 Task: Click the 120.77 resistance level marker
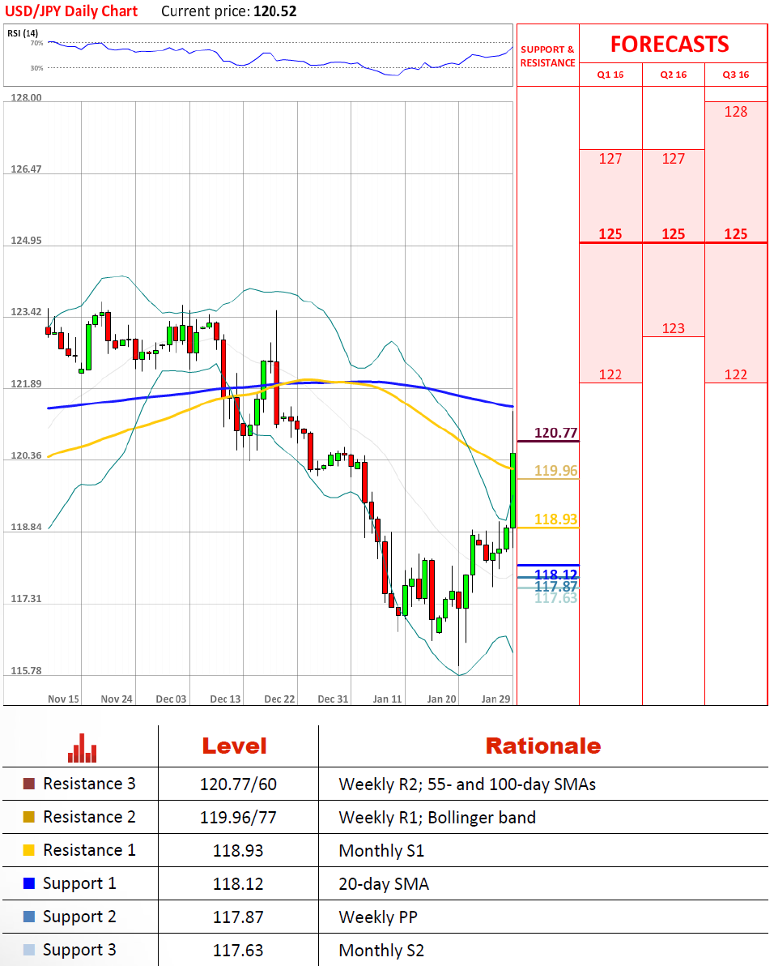click(x=555, y=433)
